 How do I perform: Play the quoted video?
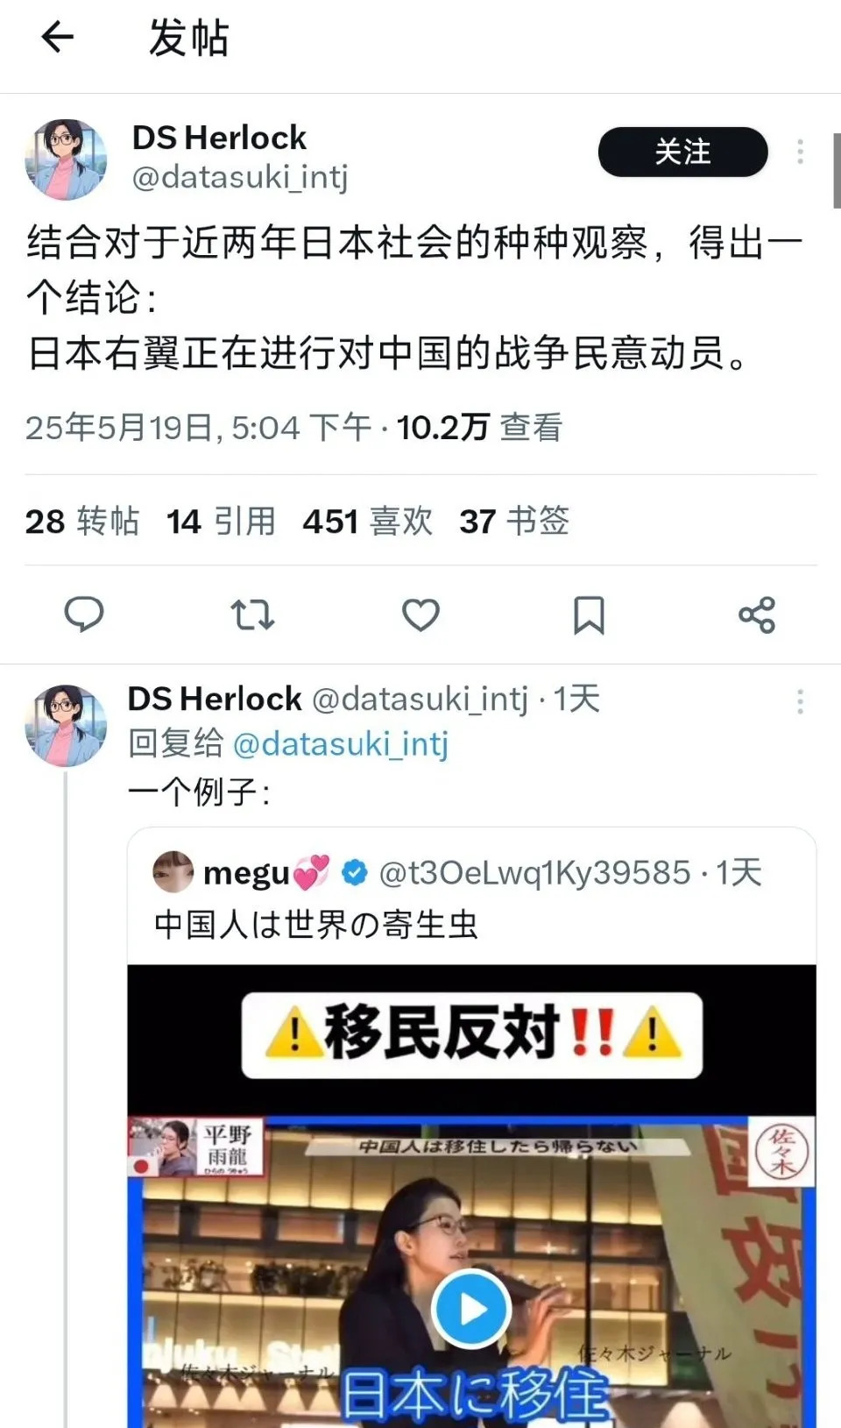click(x=472, y=1309)
